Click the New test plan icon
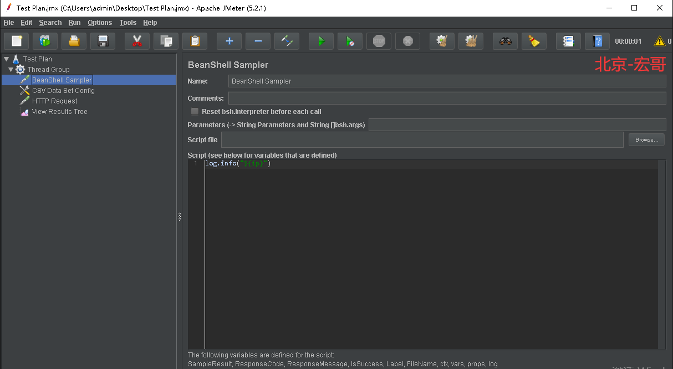Screen dimensions: 673x369 17,41
